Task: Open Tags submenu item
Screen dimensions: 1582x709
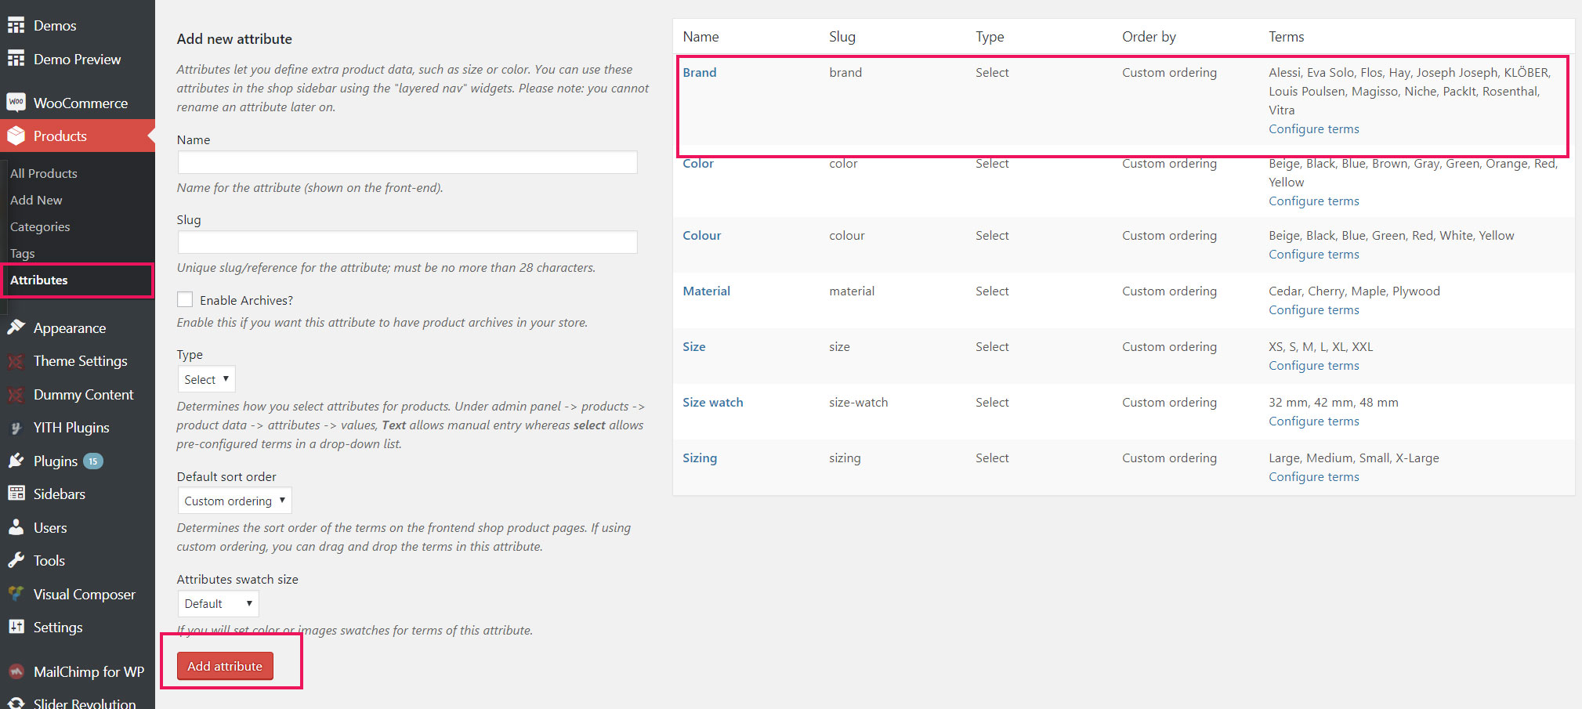Action: pyautogui.click(x=22, y=253)
